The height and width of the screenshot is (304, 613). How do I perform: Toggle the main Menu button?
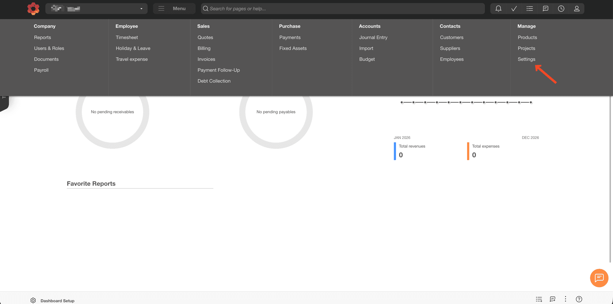coord(174,9)
